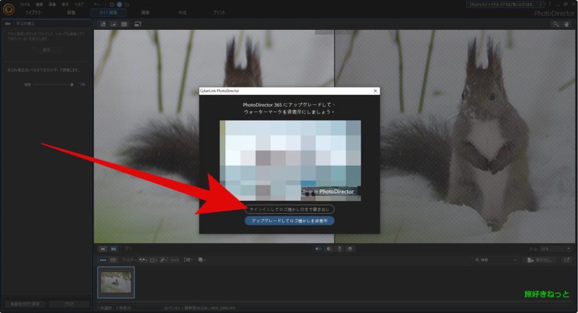Open the ファイル menu
The width and height of the screenshot is (578, 313).
click(x=25, y=5)
